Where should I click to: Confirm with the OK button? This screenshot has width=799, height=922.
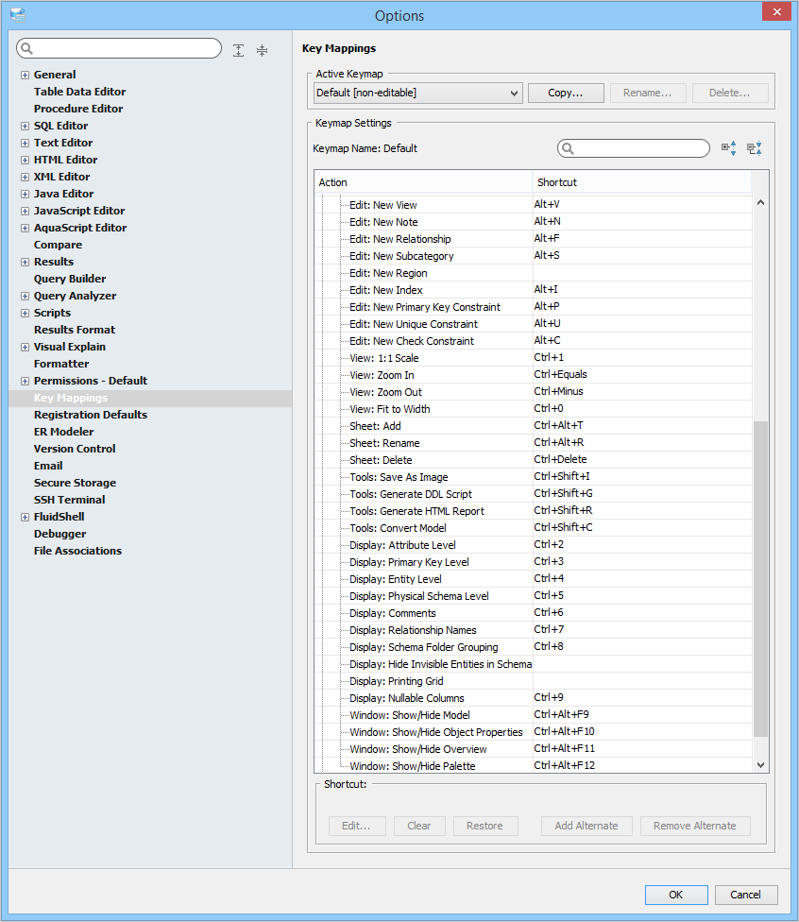click(676, 895)
